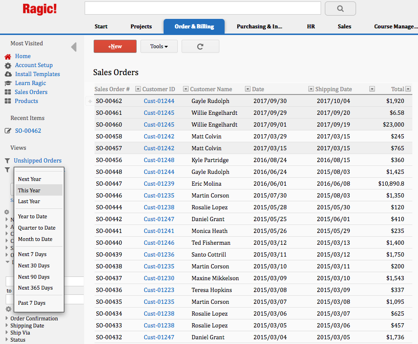Screen dimensions: 418x344
Task: Select Next 365 Days option
Action: (x=39, y=288)
